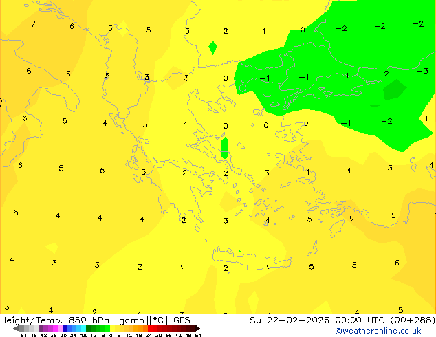This screenshot has height=337, width=436.
Task: Select the bright yellow legend swatch above 0
Action: [112, 328]
